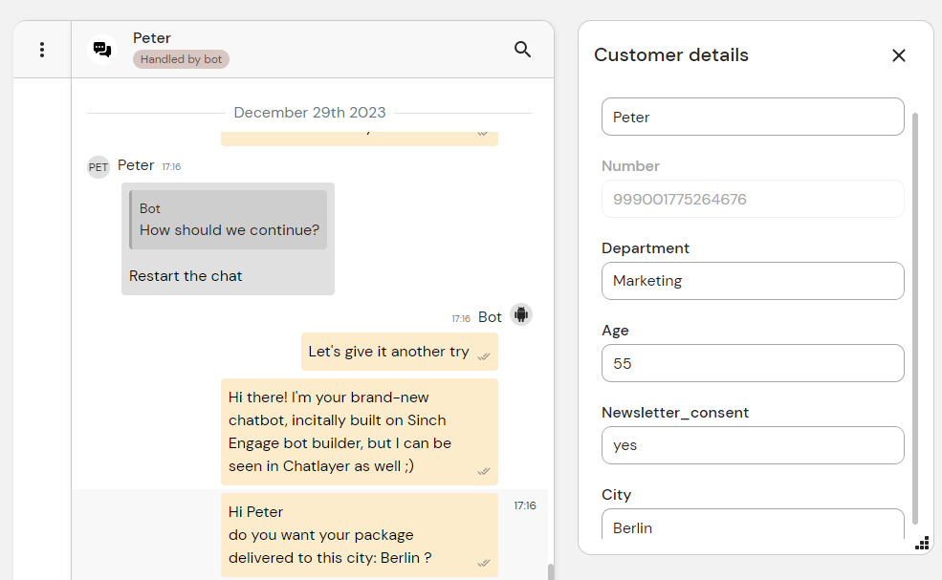Open the three-dot options menu
This screenshot has width=942, height=580.
[x=41, y=50]
